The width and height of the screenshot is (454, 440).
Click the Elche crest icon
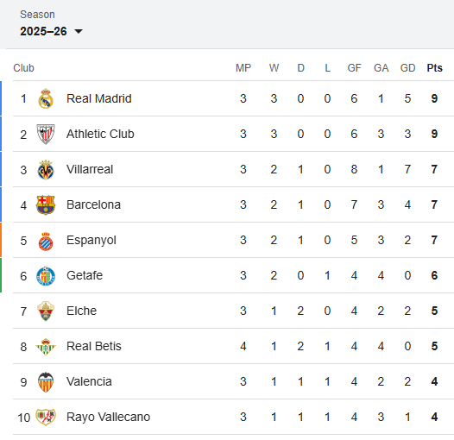coord(46,311)
